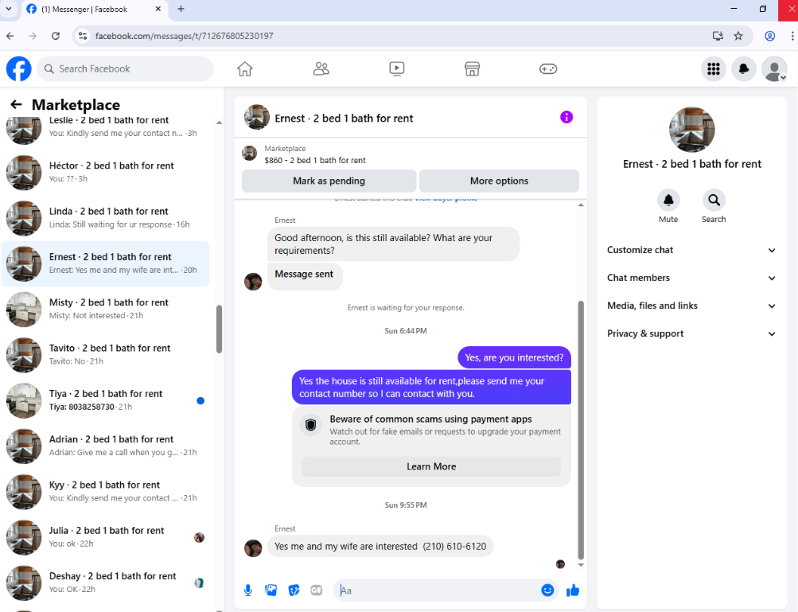This screenshot has height=612, width=798.
Task: Open the Chrome profile icon
Action: (x=770, y=36)
